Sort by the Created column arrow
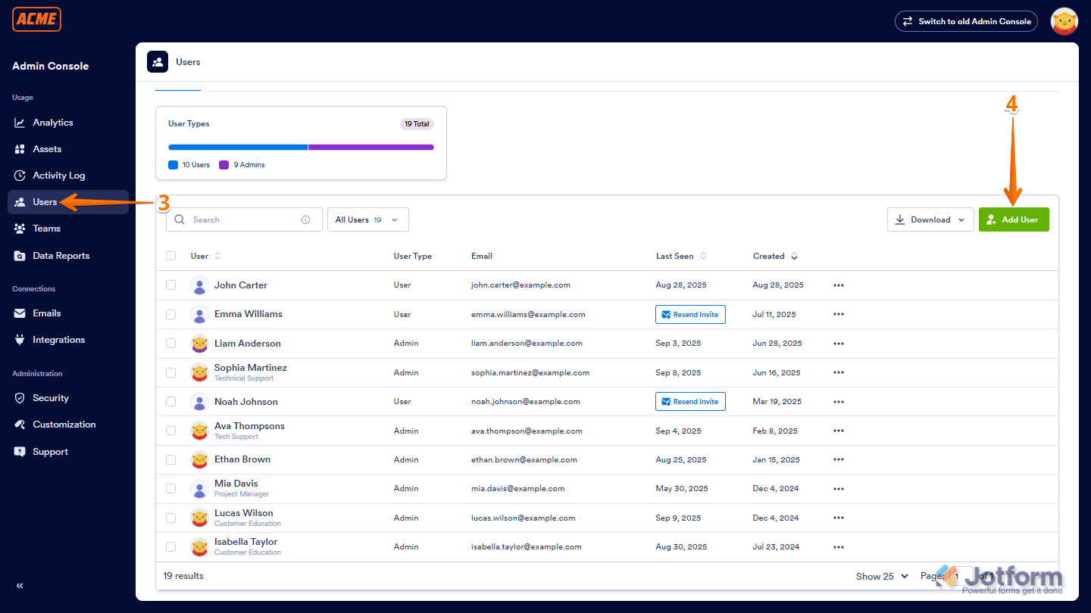Viewport: 1091px width, 613px height. [794, 257]
